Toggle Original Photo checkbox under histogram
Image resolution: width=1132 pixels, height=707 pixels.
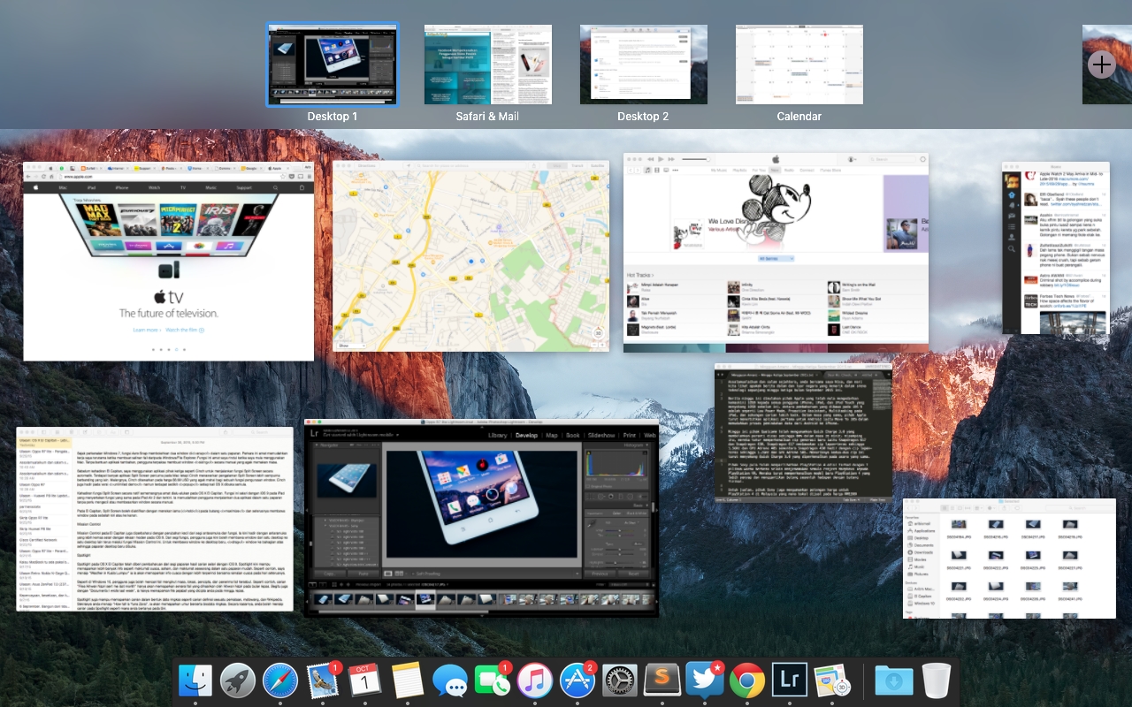pyautogui.click(x=588, y=486)
